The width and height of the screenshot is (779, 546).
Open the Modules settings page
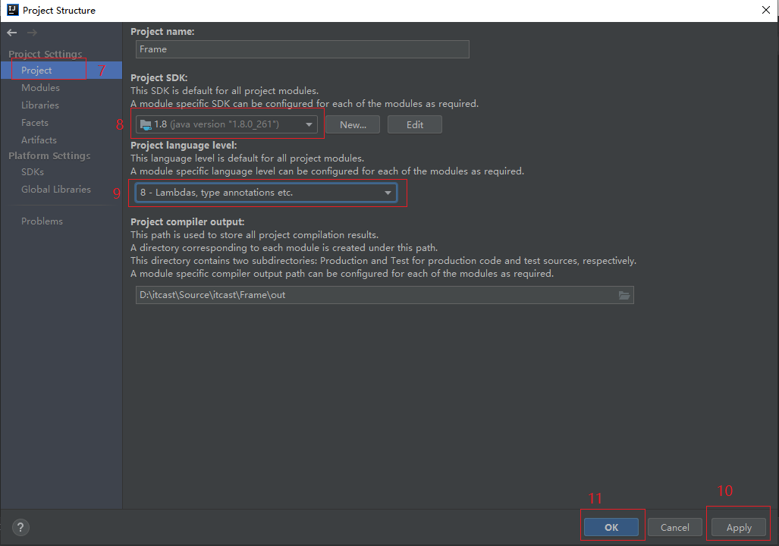point(40,88)
